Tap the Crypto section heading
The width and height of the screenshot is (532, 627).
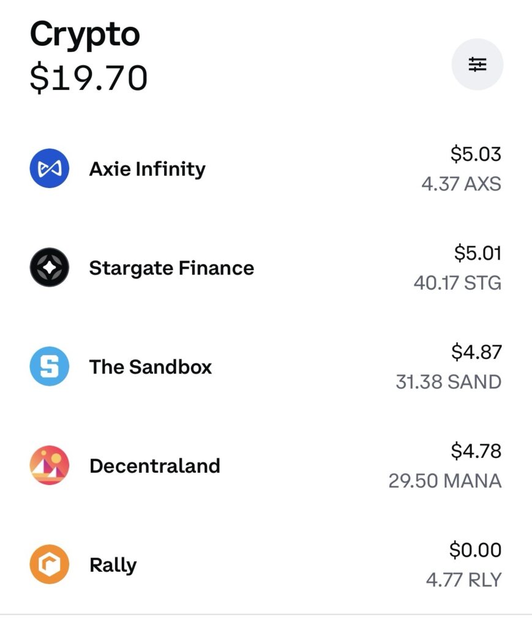[84, 34]
